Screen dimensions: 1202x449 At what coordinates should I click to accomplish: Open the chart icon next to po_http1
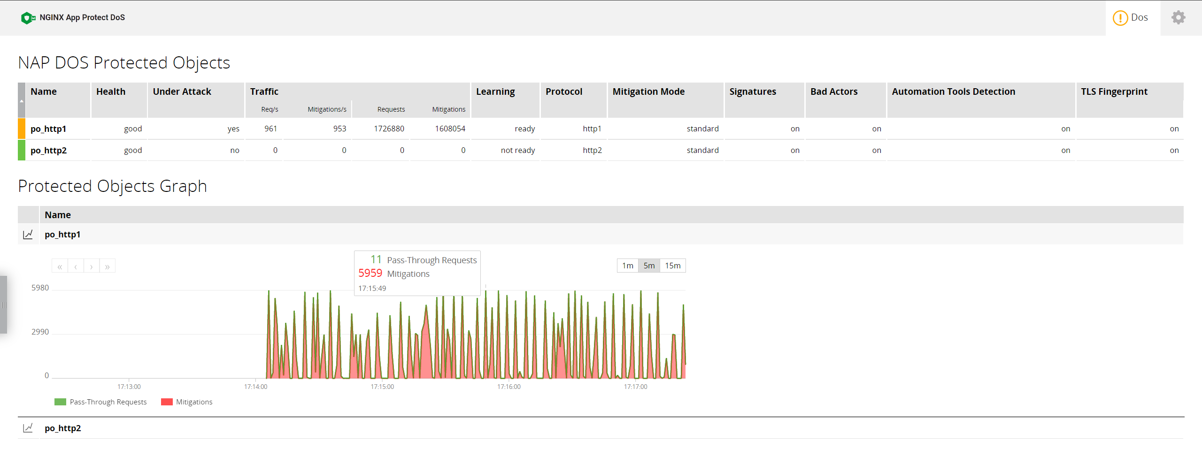pyautogui.click(x=28, y=234)
